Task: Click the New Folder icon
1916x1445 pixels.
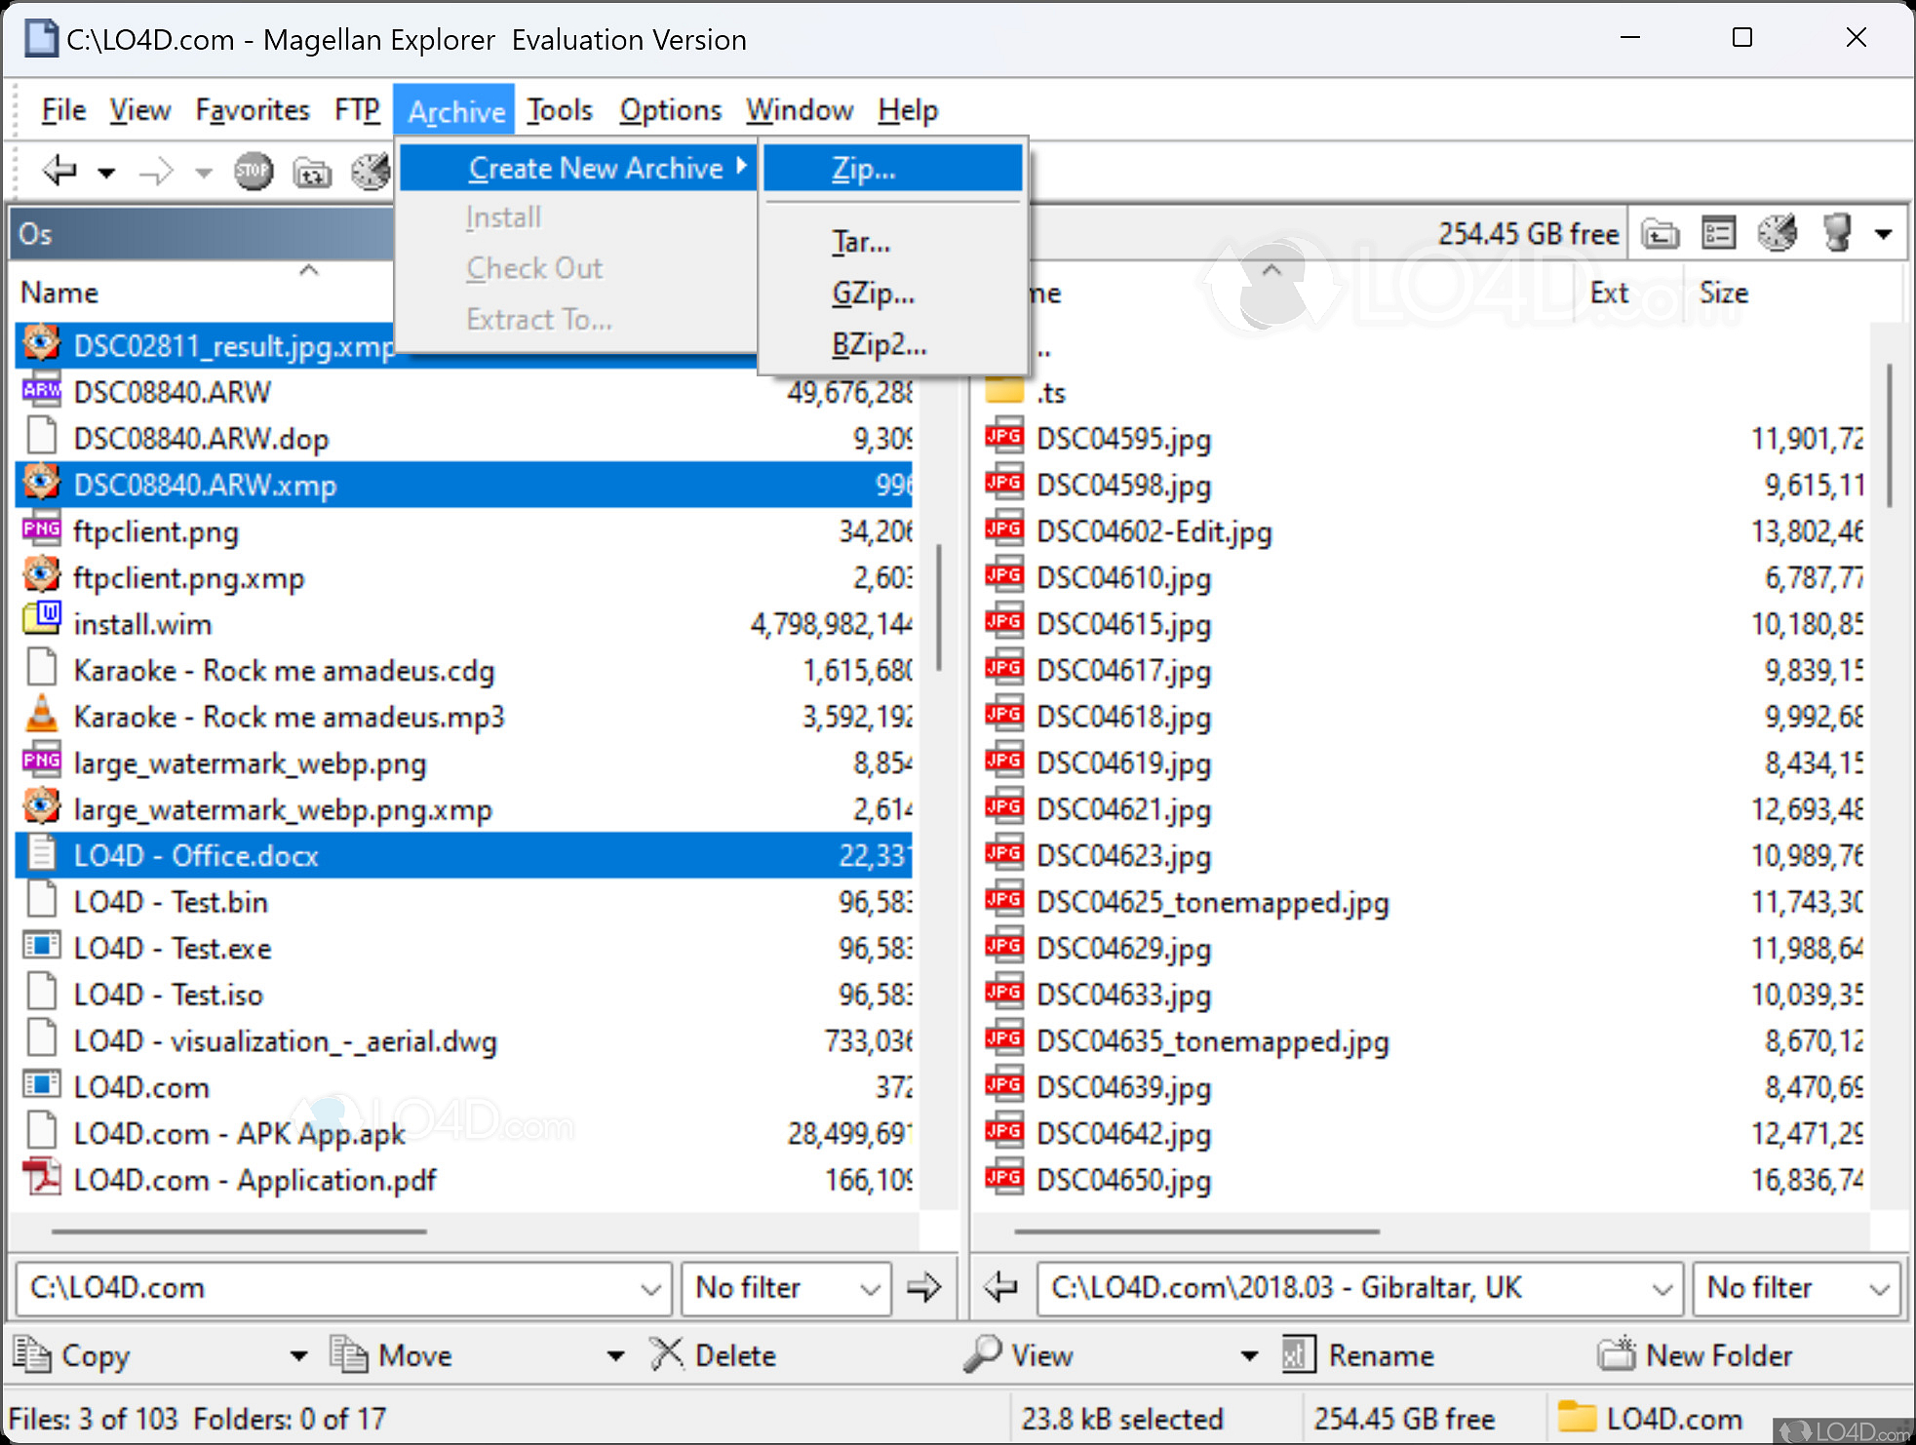Action: pyautogui.click(x=1618, y=1354)
